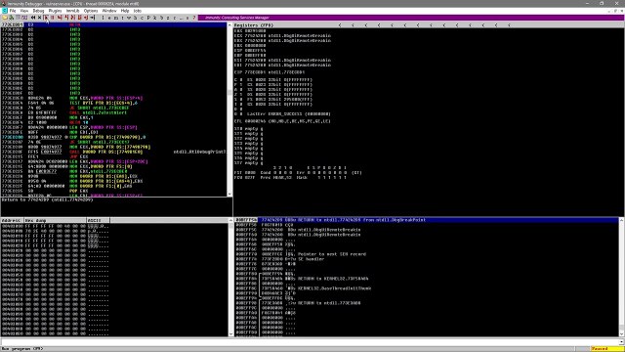Click the Trace over icon
The height and width of the screenshot is (352, 625).
79,18
